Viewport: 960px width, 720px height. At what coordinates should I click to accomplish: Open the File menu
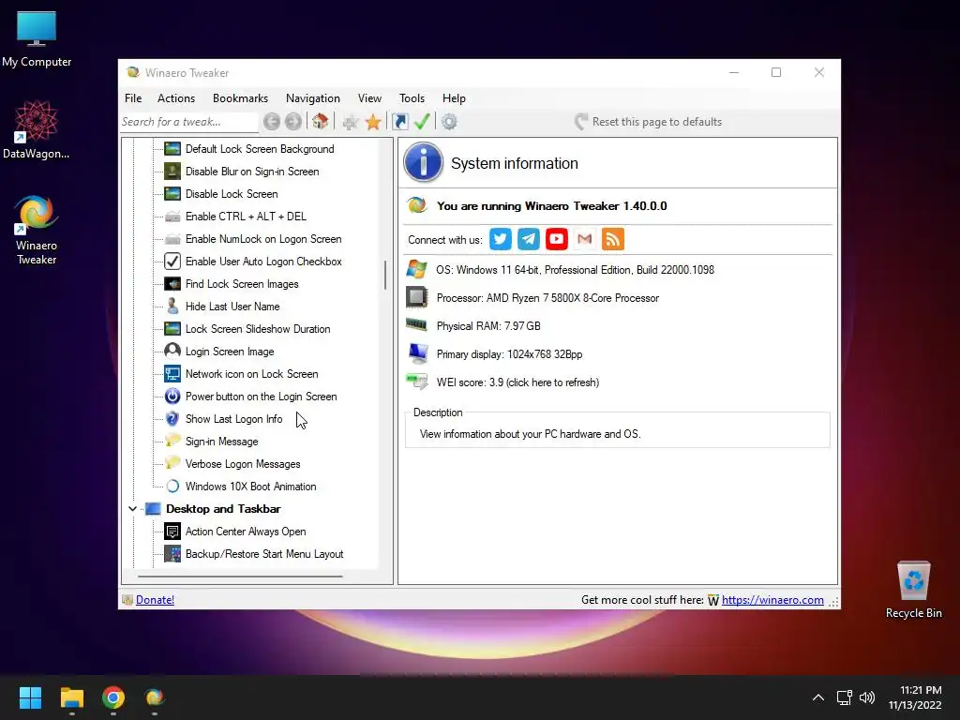133,97
